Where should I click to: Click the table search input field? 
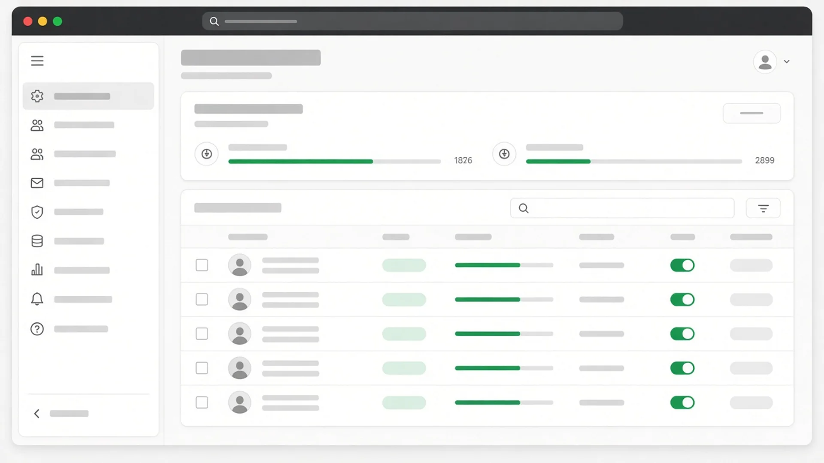tap(622, 208)
